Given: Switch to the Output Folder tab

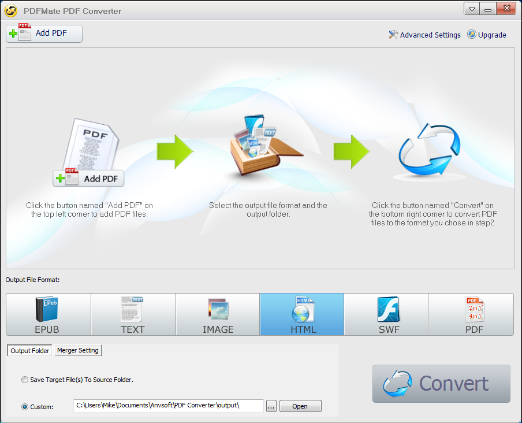Looking at the screenshot, I should tap(29, 350).
